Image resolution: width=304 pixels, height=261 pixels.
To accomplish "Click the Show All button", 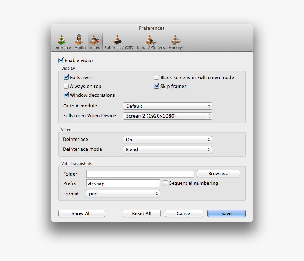I will click(x=81, y=213).
